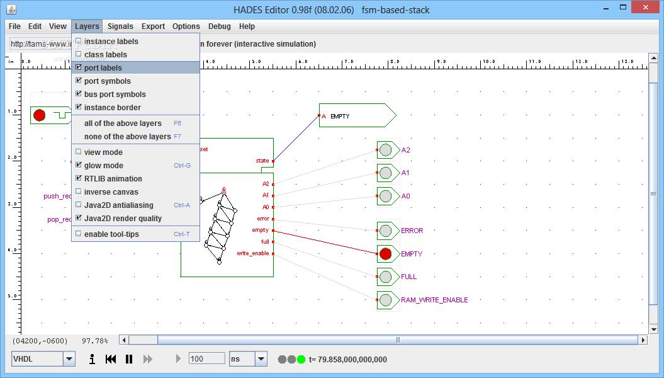Click the fast-forward simulation button
The width and height of the screenshot is (664, 378).
pos(147,359)
